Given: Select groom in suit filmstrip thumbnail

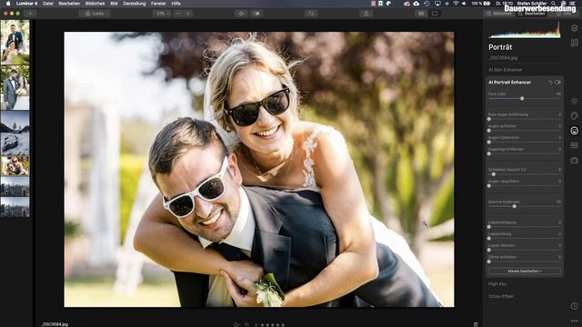Looking at the screenshot, I should click(15, 88).
